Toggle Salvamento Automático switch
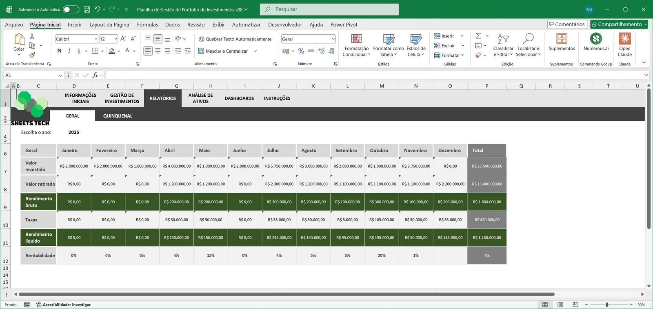 point(71,9)
